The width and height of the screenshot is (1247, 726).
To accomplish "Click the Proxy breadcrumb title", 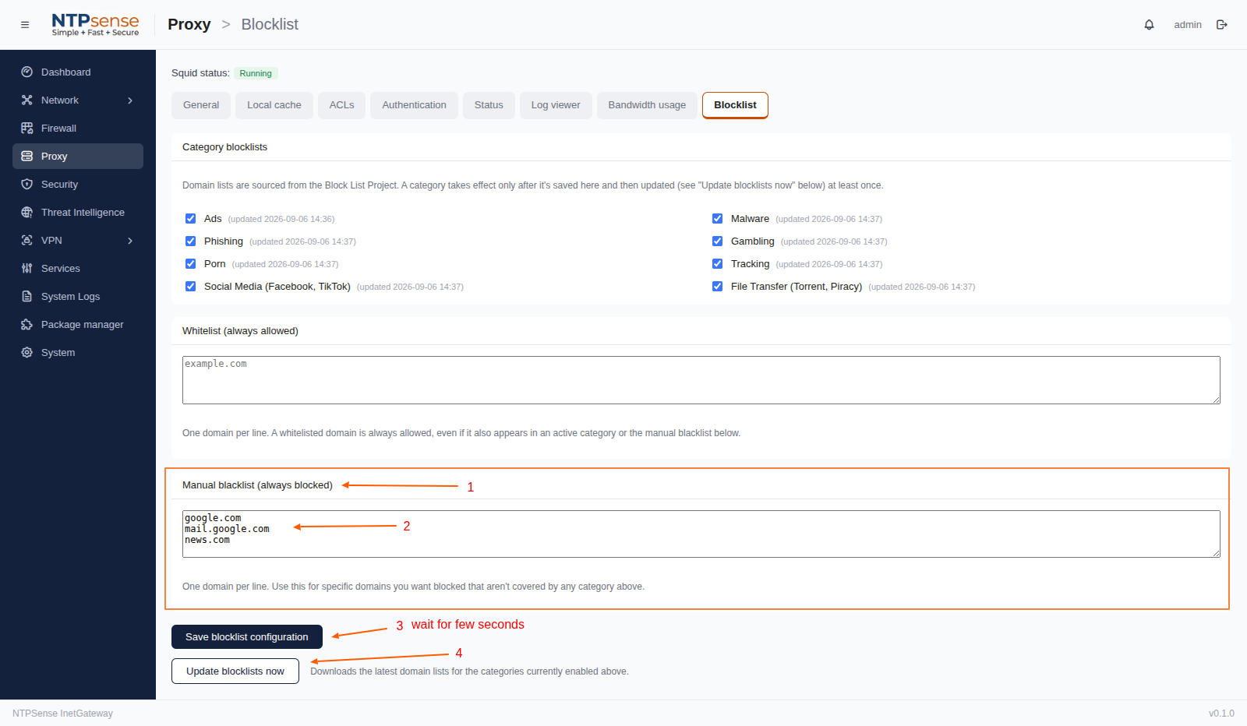I will 189,24.
